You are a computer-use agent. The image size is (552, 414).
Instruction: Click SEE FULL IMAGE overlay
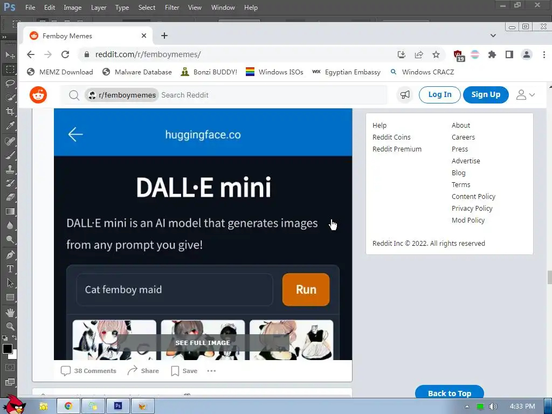click(x=203, y=343)
